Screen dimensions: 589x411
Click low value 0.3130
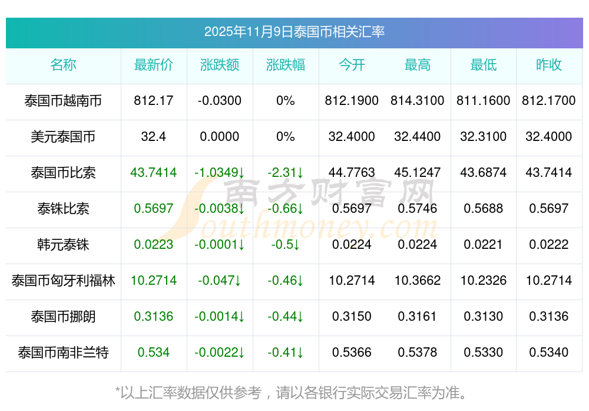point(484,317)
